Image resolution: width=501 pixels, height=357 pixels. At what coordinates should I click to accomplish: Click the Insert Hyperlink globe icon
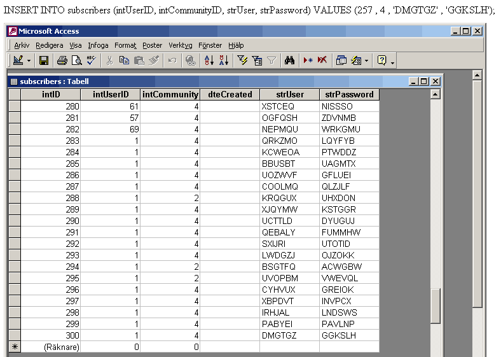click(x=191, y=60)
